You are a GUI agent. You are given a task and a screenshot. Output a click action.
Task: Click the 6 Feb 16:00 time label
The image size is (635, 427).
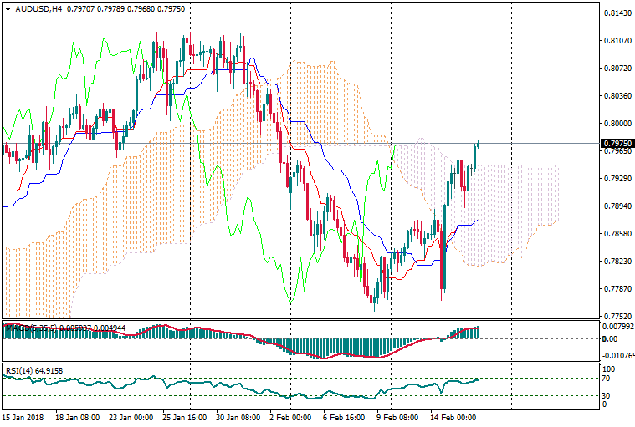click(346, 416)
